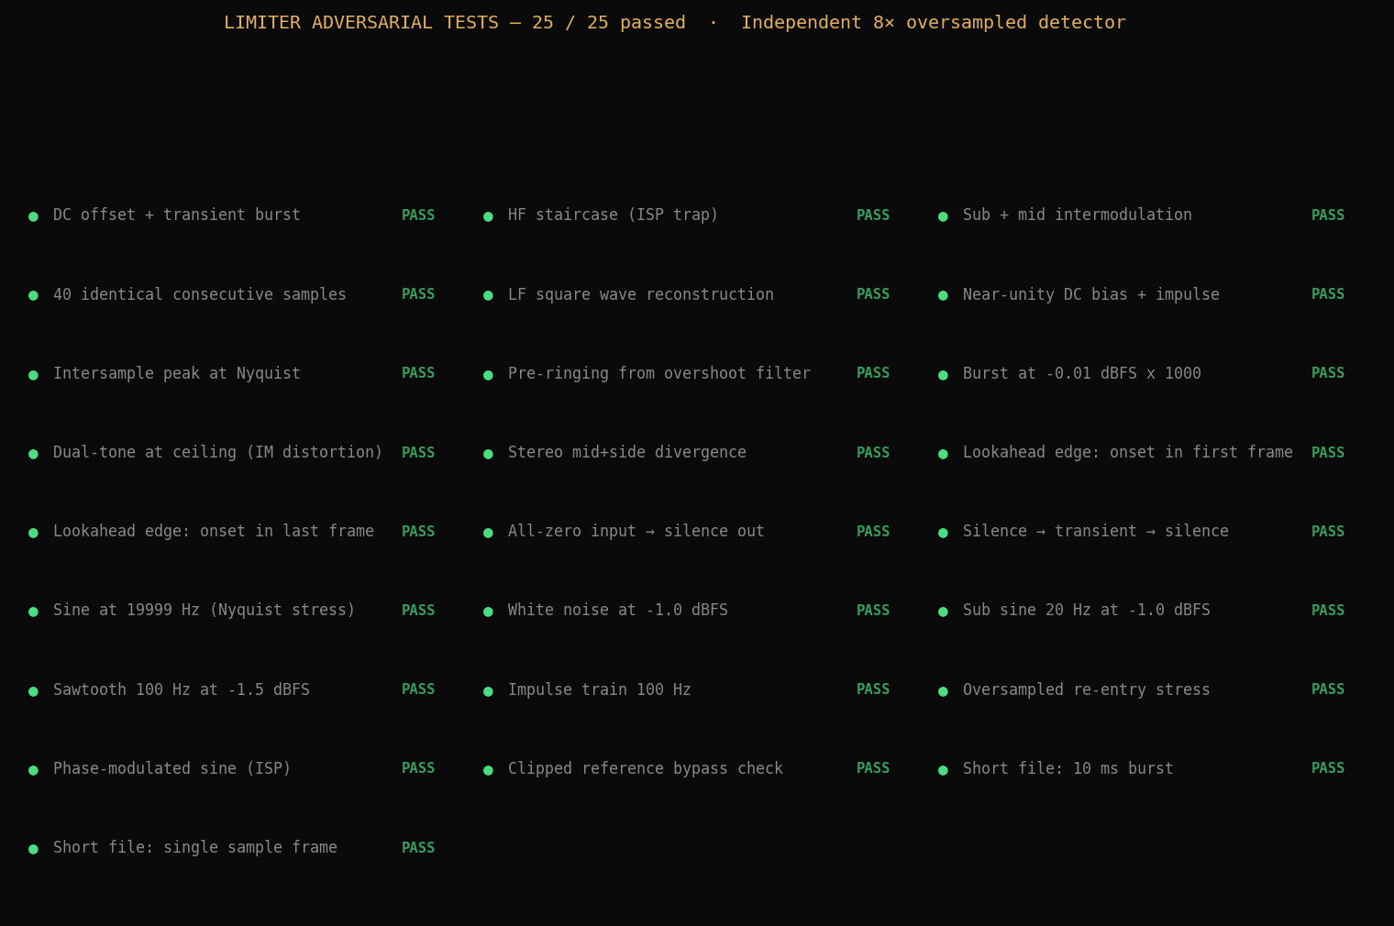This screenshot has height=926, width=1394.
Task: Click the Stereo mid+side divergence test name
Action: [627, 452]
